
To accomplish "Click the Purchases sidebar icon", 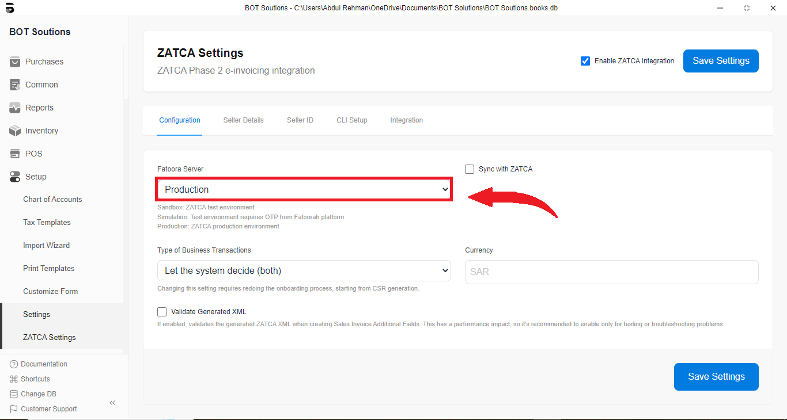I will pos(15,62).
